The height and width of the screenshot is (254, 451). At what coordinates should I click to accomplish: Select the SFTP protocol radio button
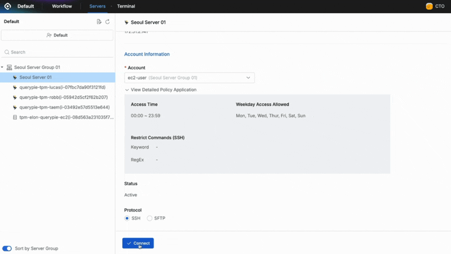(149, 218)
